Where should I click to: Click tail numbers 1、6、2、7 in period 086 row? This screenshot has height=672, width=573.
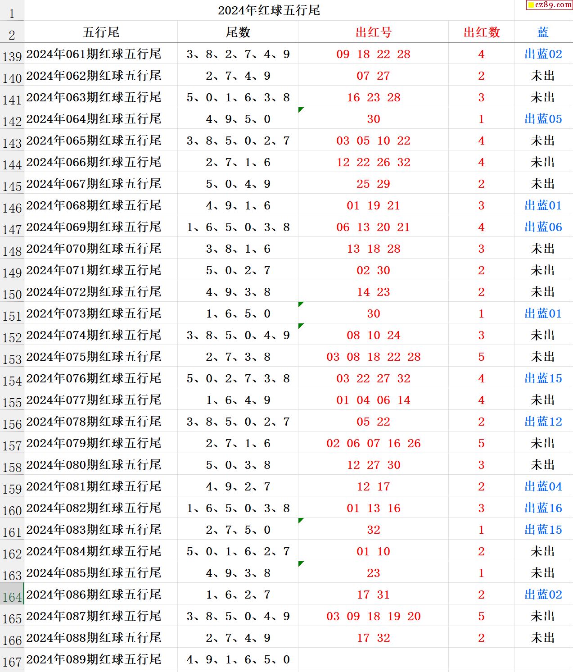point(238,595)
